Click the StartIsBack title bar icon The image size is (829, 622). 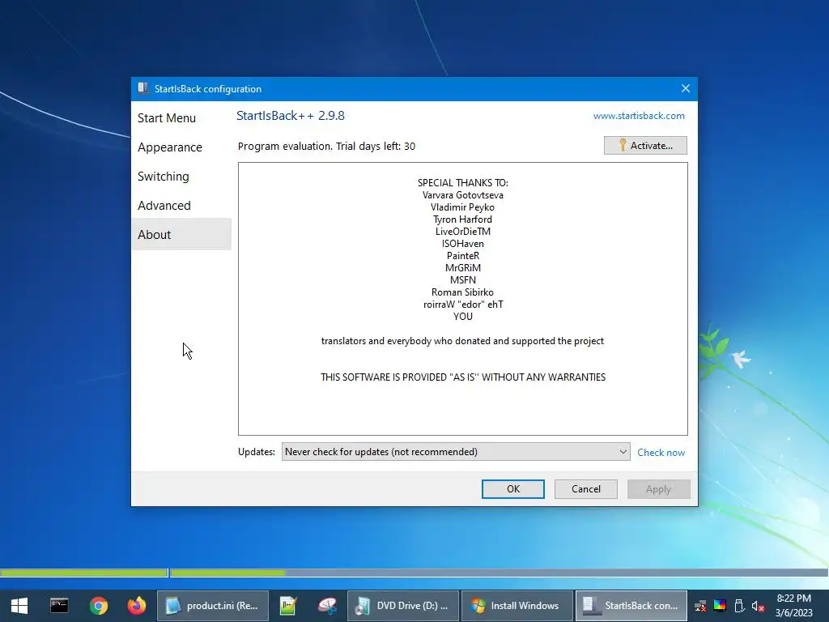[x=142, y=88]
